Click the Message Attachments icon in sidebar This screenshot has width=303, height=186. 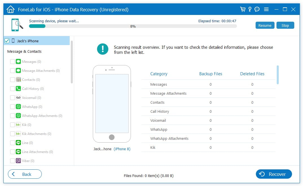[18, 71]
